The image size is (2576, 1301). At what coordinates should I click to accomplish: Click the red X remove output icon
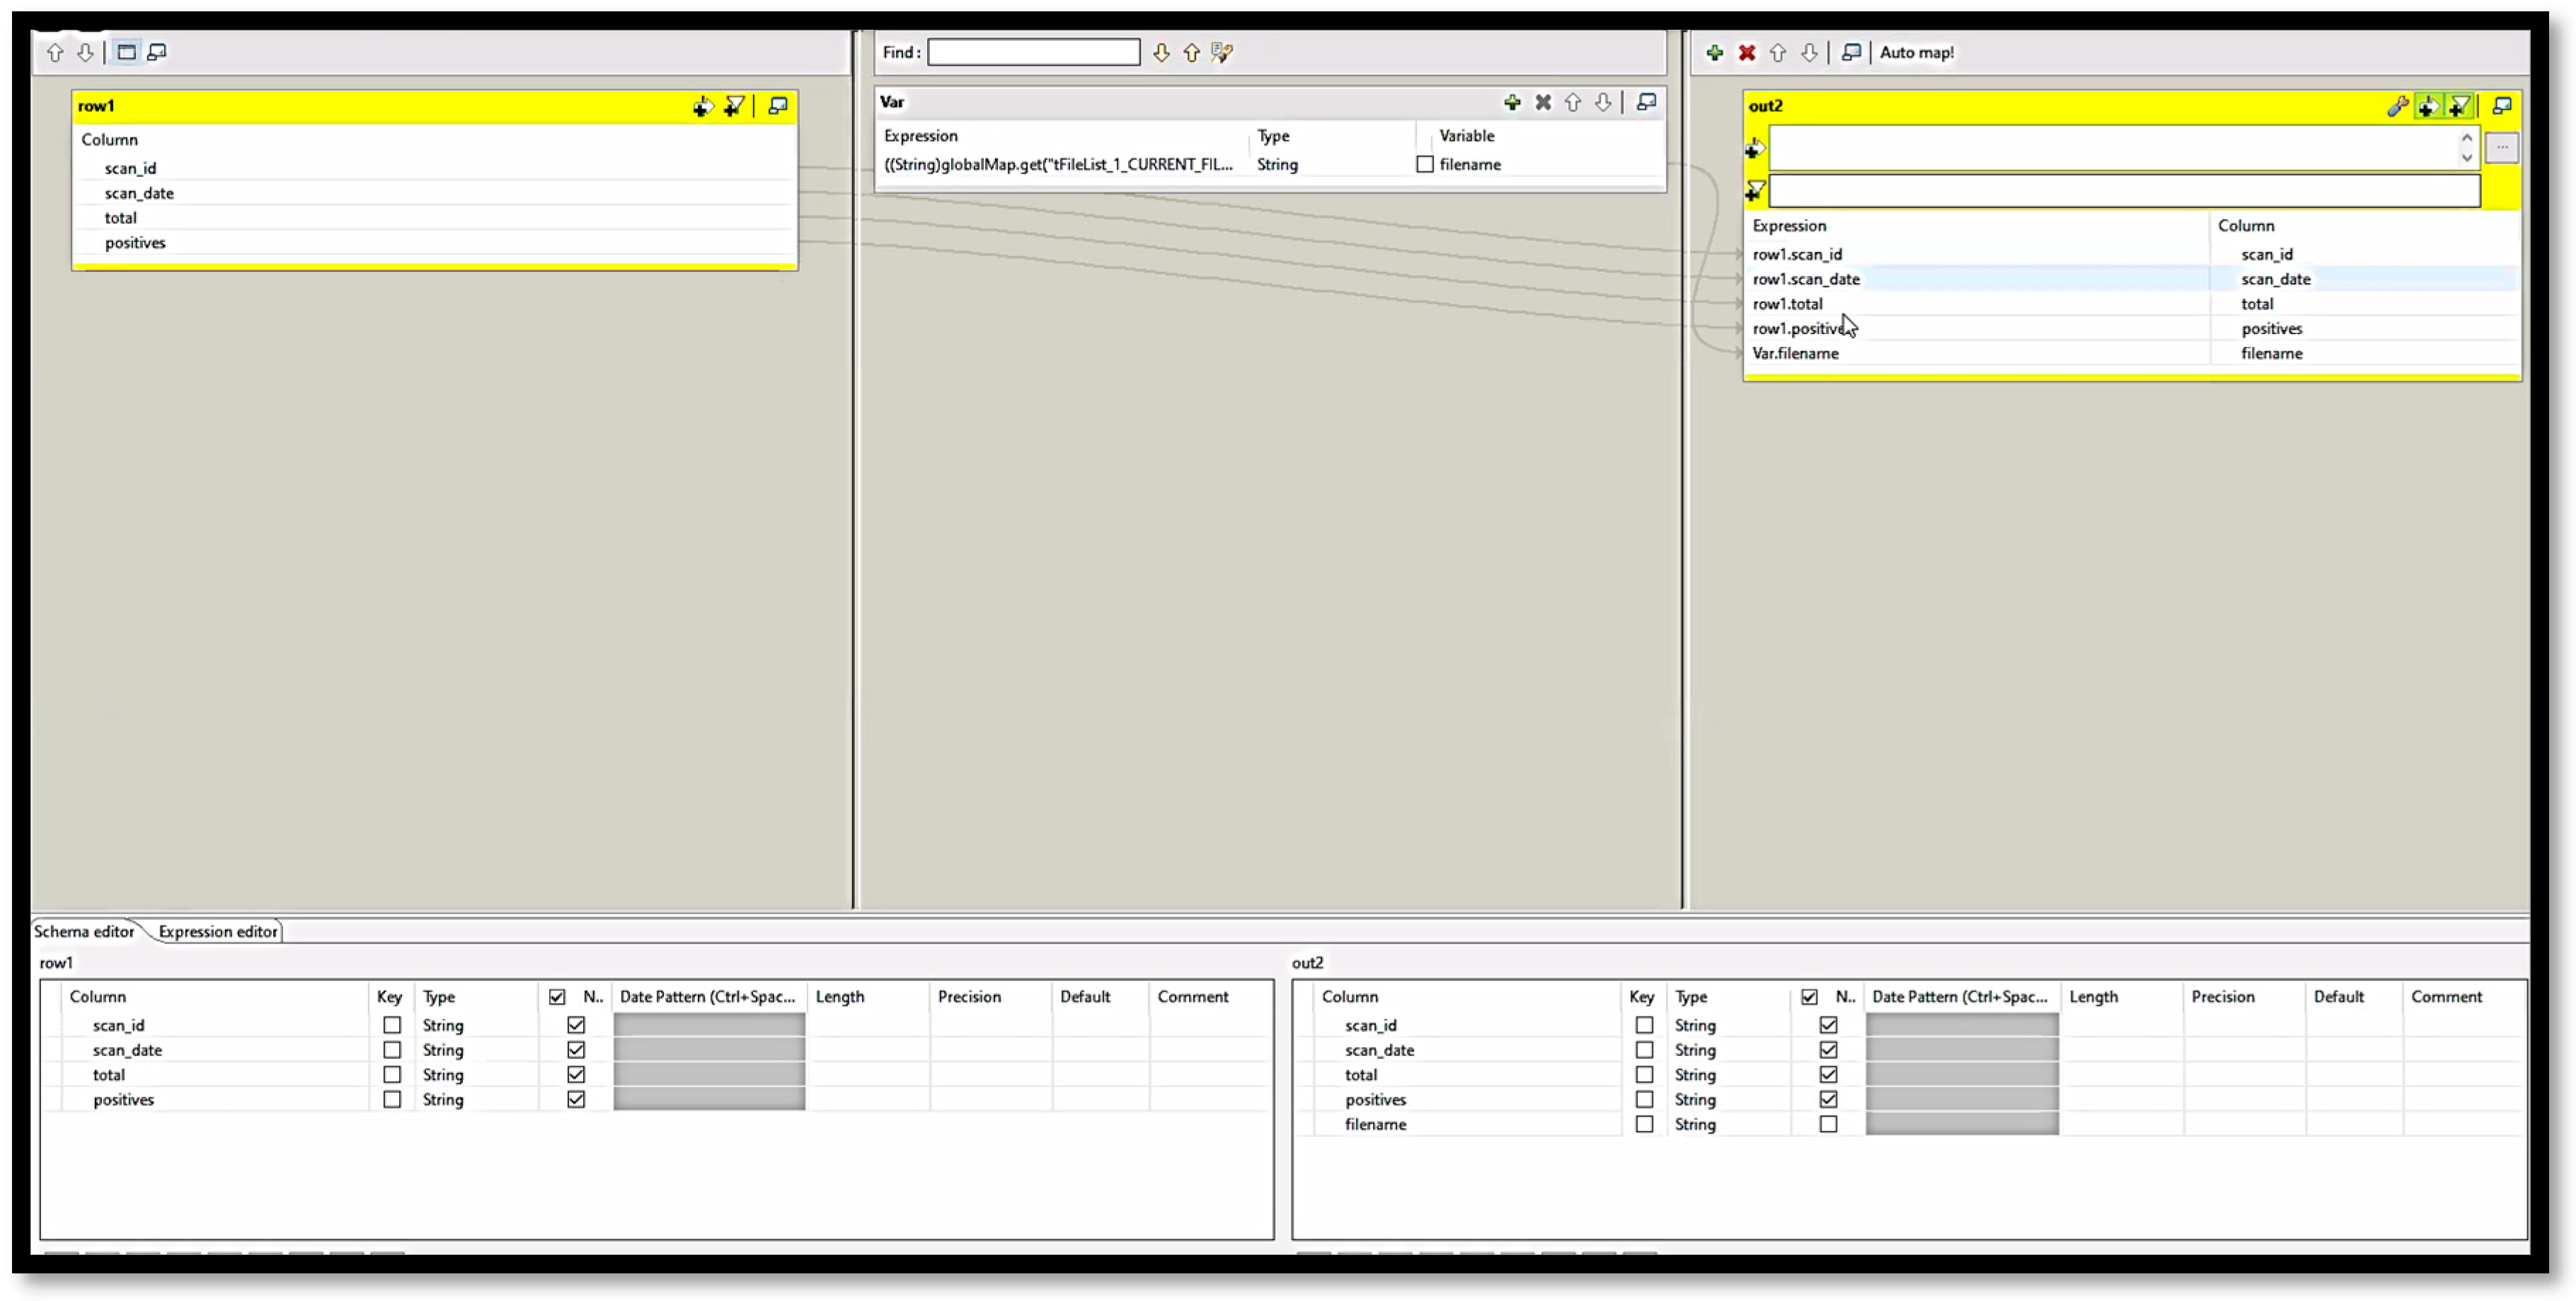click(x=1746, y=53)
